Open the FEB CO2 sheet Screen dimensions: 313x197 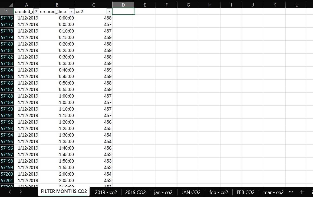coord(246,192)
